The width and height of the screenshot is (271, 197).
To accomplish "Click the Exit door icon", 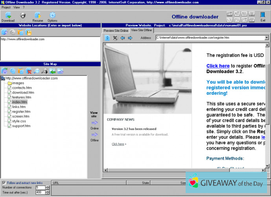I will click(262, 16).
